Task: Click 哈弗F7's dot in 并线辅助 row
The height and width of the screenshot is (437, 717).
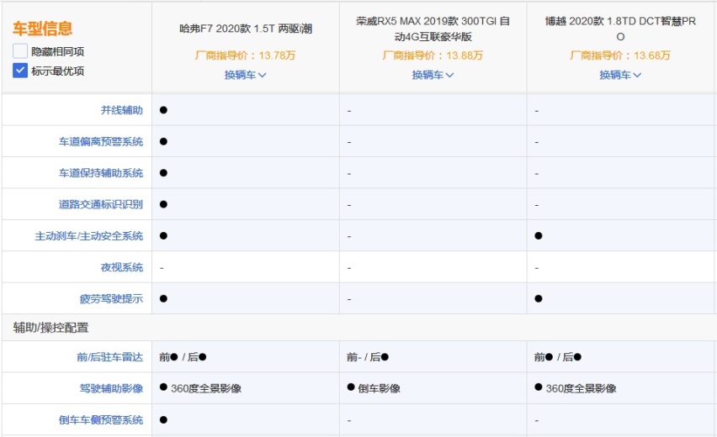Action: click(x=163, y=110)
